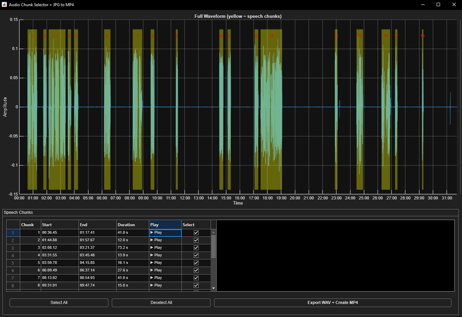Play chunk 6 starting at 06:09.49
This screenshot has width=462, height=317.
165,270
